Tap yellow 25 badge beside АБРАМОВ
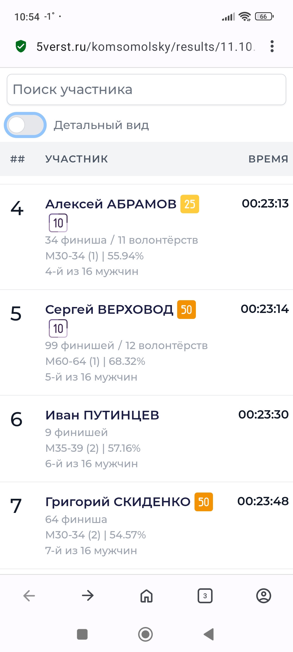The width and height of the screenshot is (293, 652). click(x=190, y=204)
